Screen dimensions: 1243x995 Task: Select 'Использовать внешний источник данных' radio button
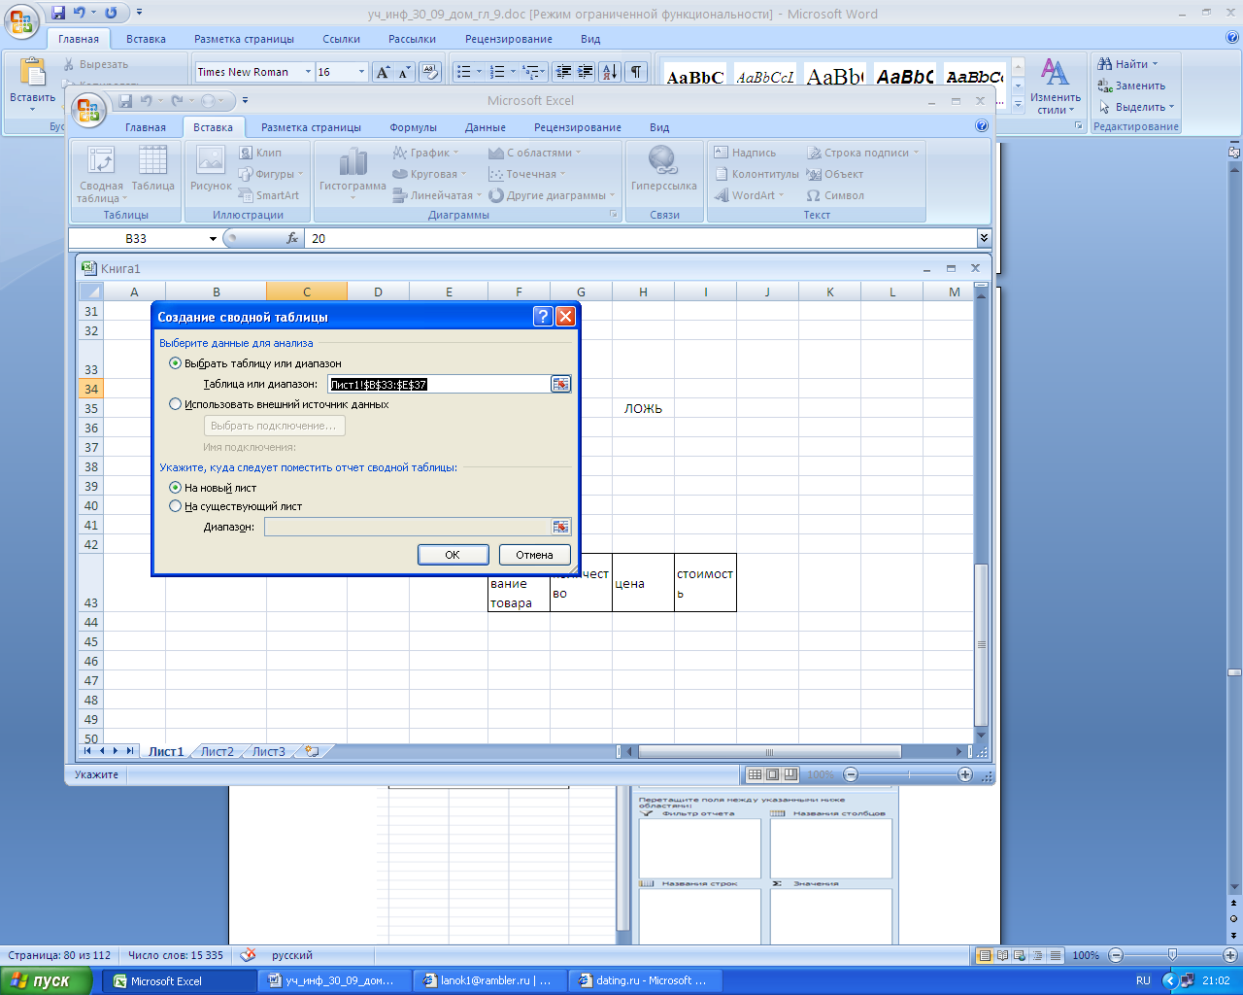coord(176,404)
